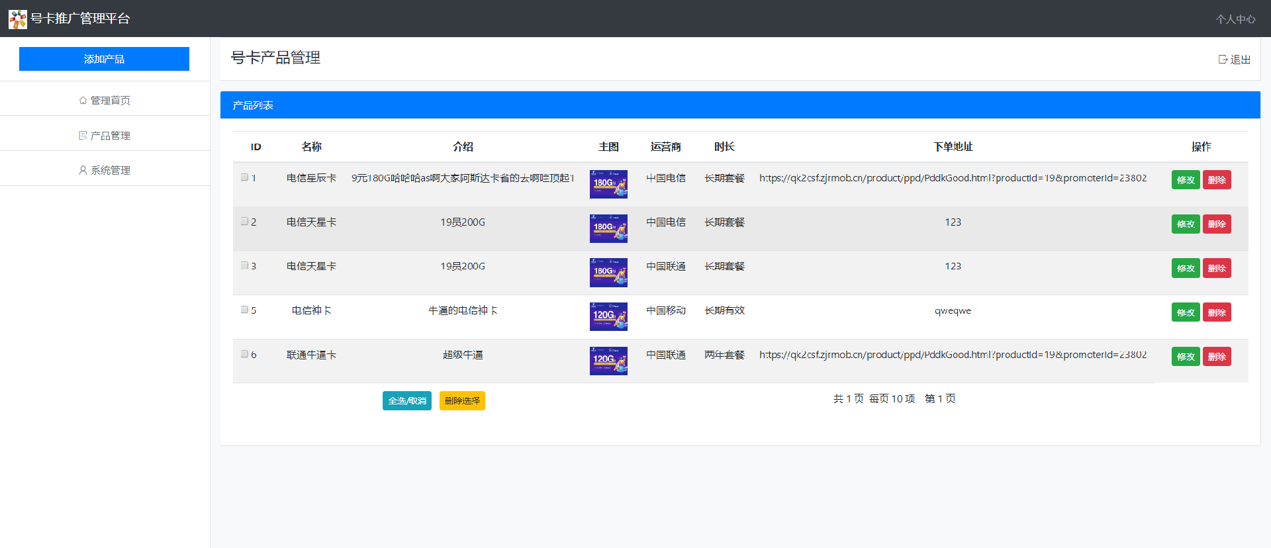Open 产品管理 in the sidebar
The width and height of the screenshot is (1271, 548).
pos(105,136)
